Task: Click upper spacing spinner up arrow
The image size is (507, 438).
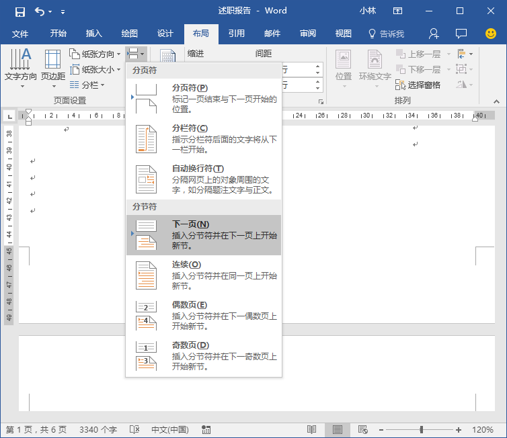Action: click(x=318, y=66)
